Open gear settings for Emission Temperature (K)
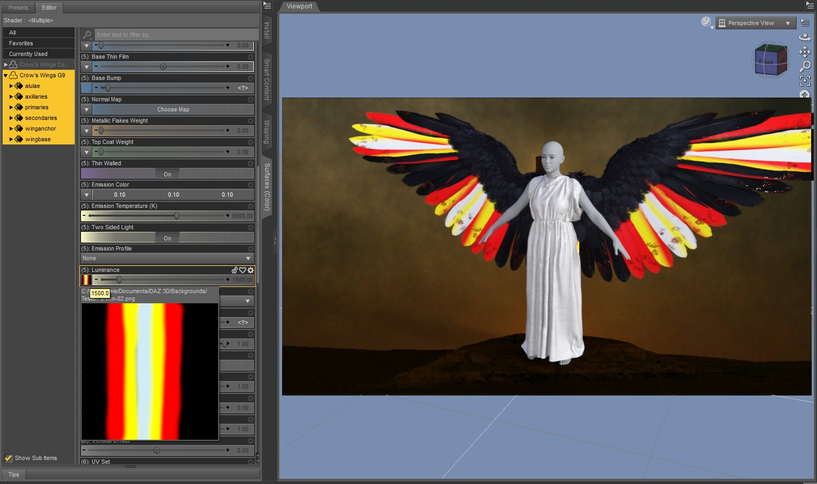Viewport: 817px width, 484px height. click(251, 206)
